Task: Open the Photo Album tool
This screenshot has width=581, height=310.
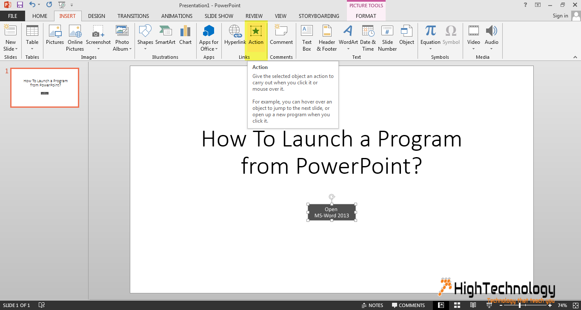Action: (122, 38)
